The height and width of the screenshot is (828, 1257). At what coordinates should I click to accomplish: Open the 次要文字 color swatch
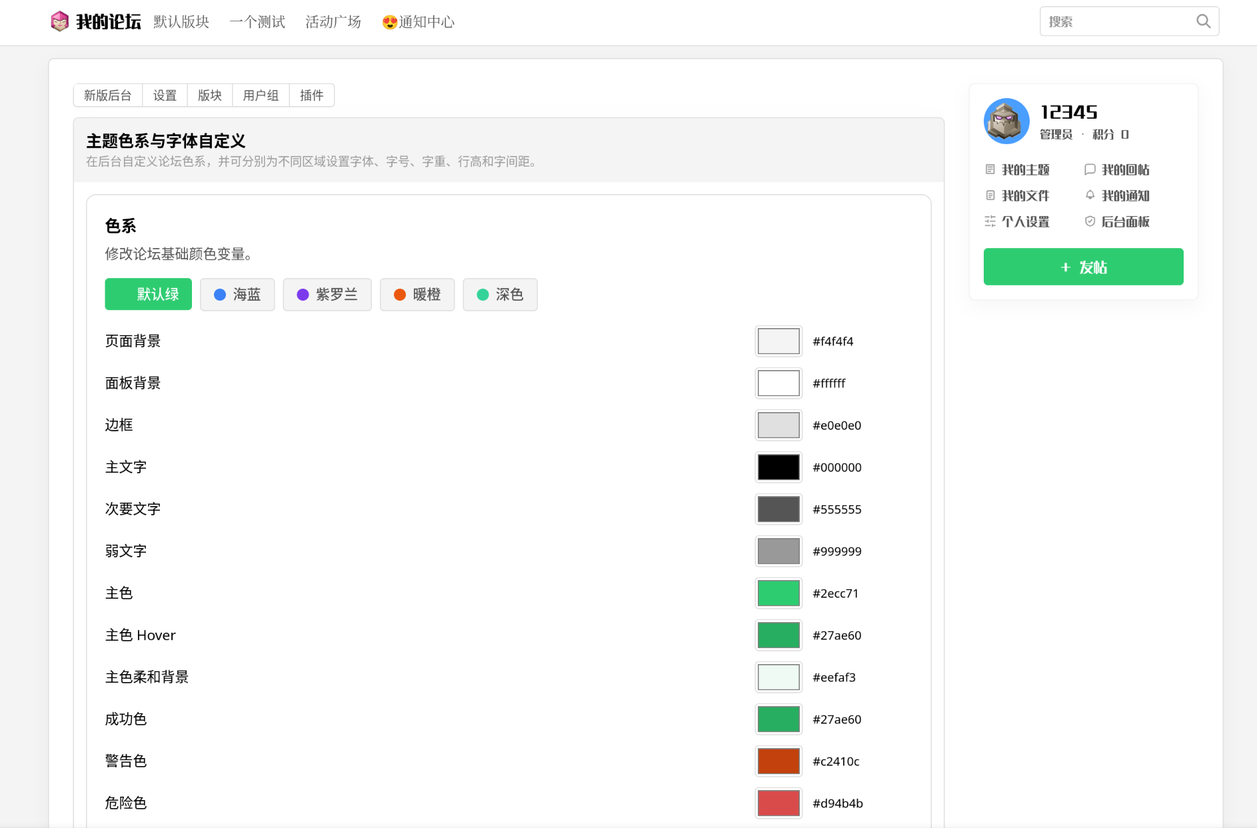point(778,509)
